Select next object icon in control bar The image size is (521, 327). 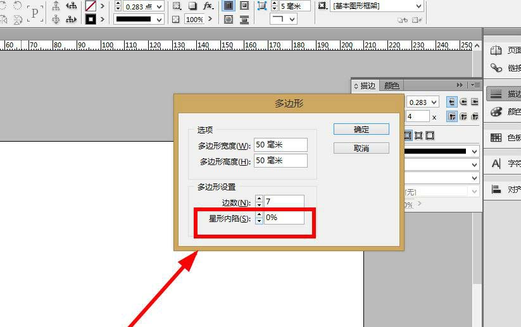click(71, 20)
